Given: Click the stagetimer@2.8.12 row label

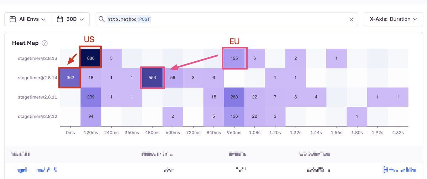Looking at the screenshot, I should pos(38,117).
